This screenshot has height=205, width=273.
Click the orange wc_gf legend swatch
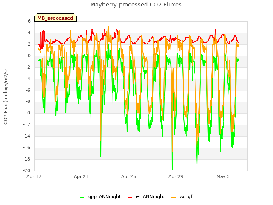coord(174,197)
